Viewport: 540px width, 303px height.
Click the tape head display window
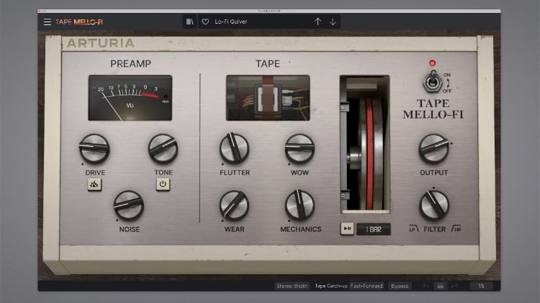click(x=268, y=98)
